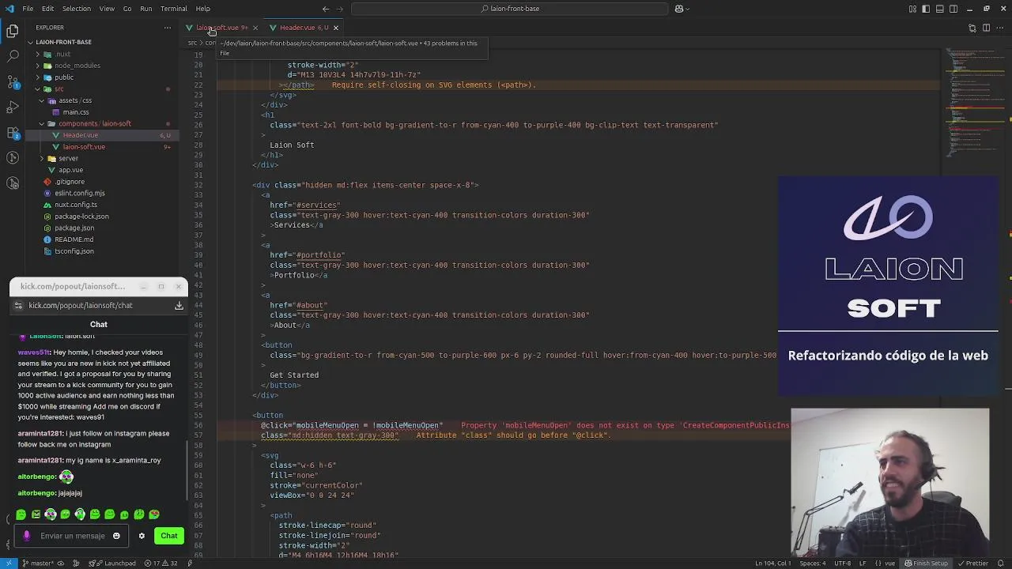Open the Explorer view in activity bar

coord(13,32)
